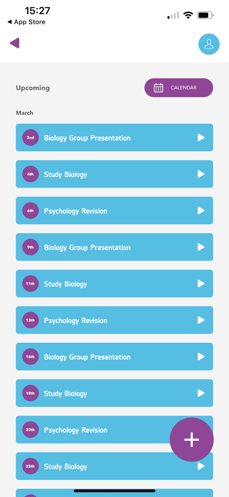This screenshot has height=497, width=229.
Task: Select the 2nd date badge
Action: tap(30, 137)
